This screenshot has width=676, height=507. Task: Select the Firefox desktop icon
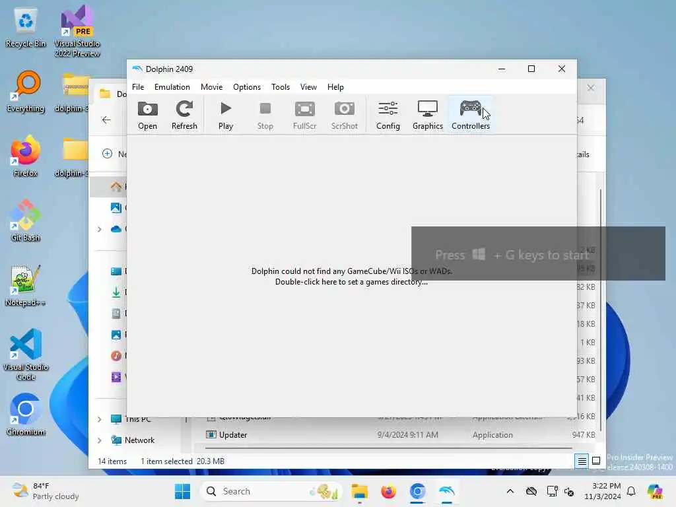tap(26, 156)
